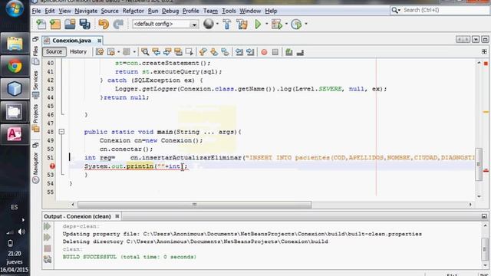Screen dimensions: 491x276
Task: Click the error marker beside line 52
Action: click(x=52, y=166)
